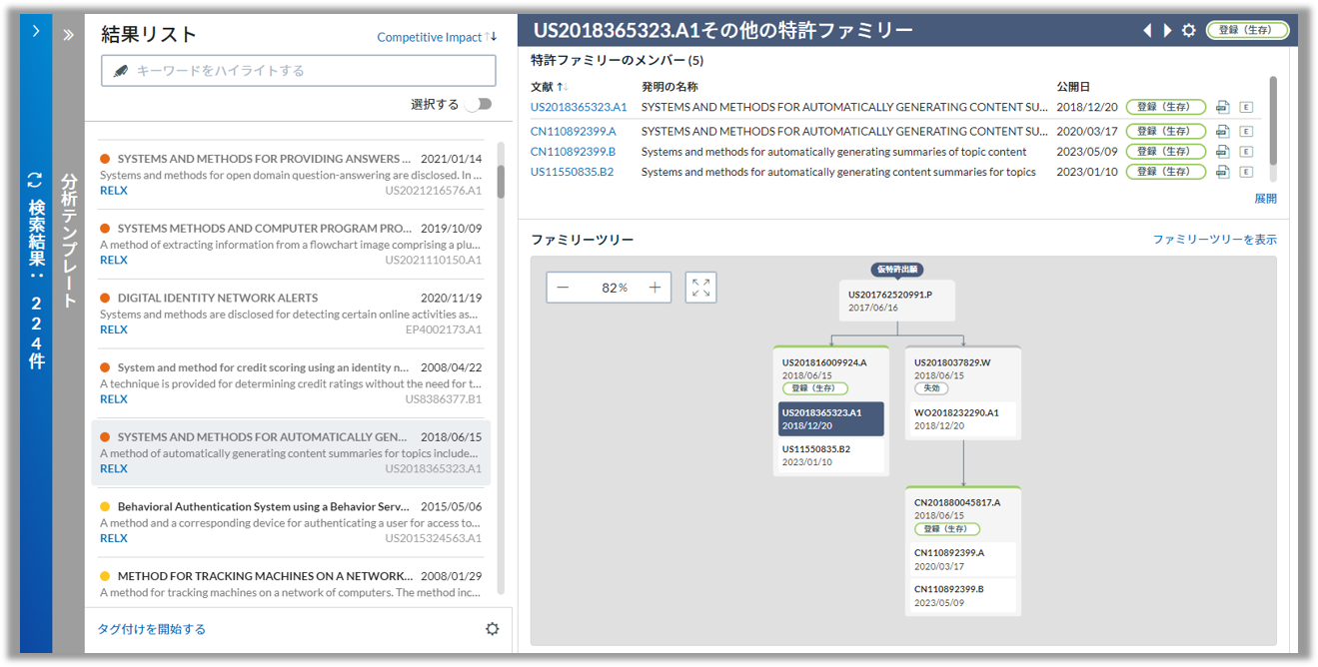Go to previous patent with left arrow
Image resolution: width=1318 pixels, height=667 pixels.
pos(1148,30)
